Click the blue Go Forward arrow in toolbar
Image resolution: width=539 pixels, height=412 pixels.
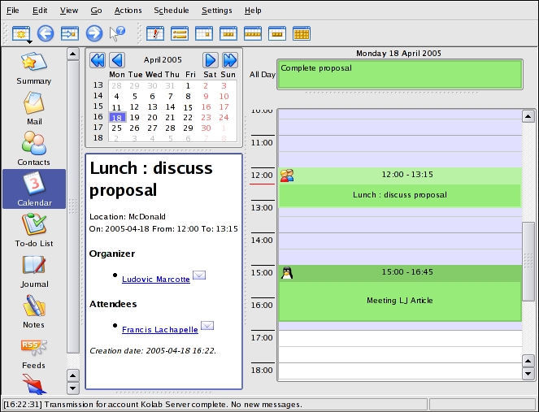click(x=93, y=33)
